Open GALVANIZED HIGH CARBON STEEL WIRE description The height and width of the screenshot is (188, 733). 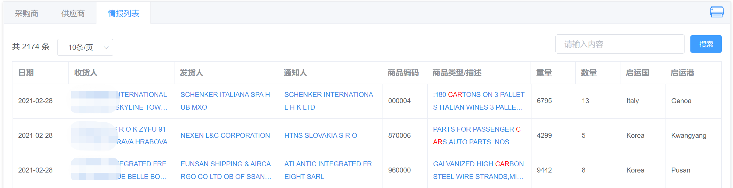pos(478,170)
